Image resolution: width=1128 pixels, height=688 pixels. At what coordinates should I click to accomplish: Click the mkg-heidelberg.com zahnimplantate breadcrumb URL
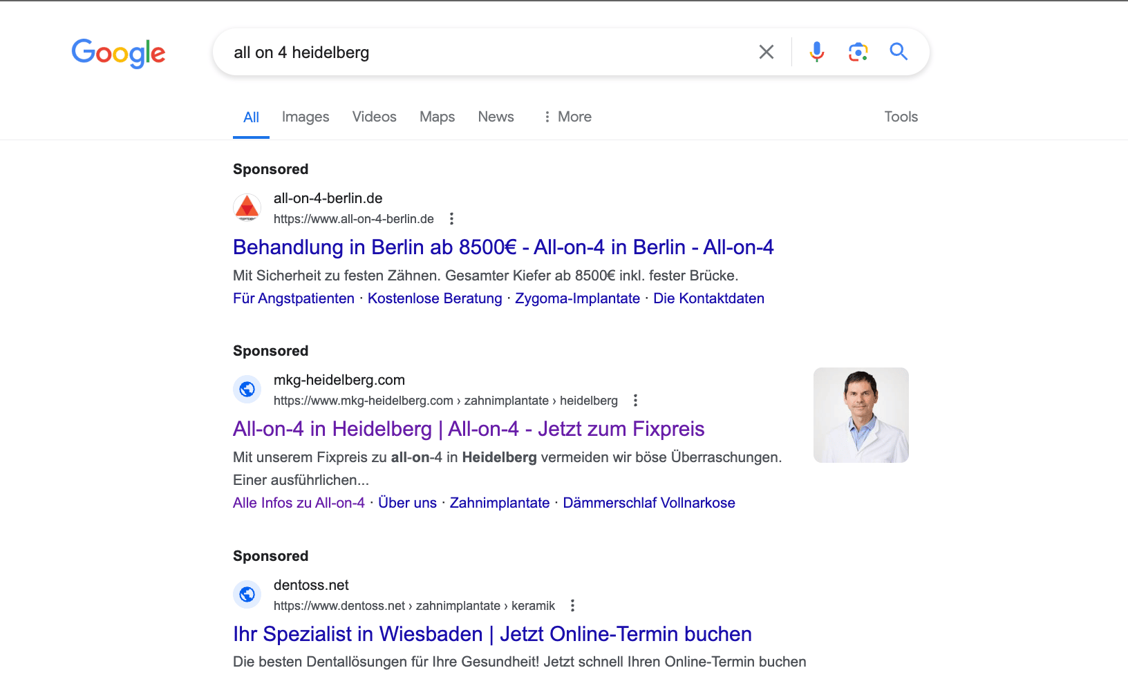pyautogui.click(x=446, y=401)
